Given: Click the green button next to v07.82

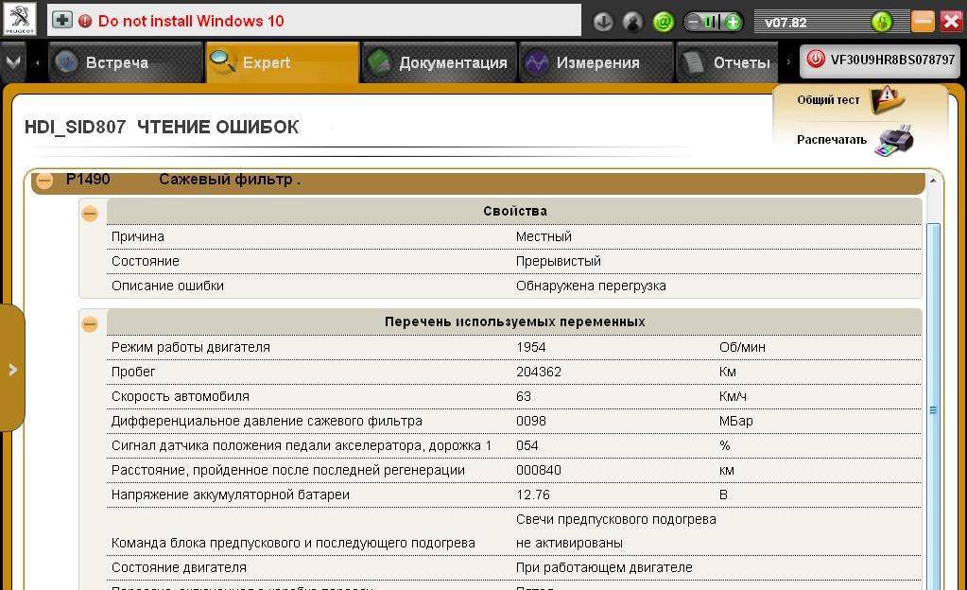Looking at the screenshot, I should pyautogui.click(x=882, y=21).
